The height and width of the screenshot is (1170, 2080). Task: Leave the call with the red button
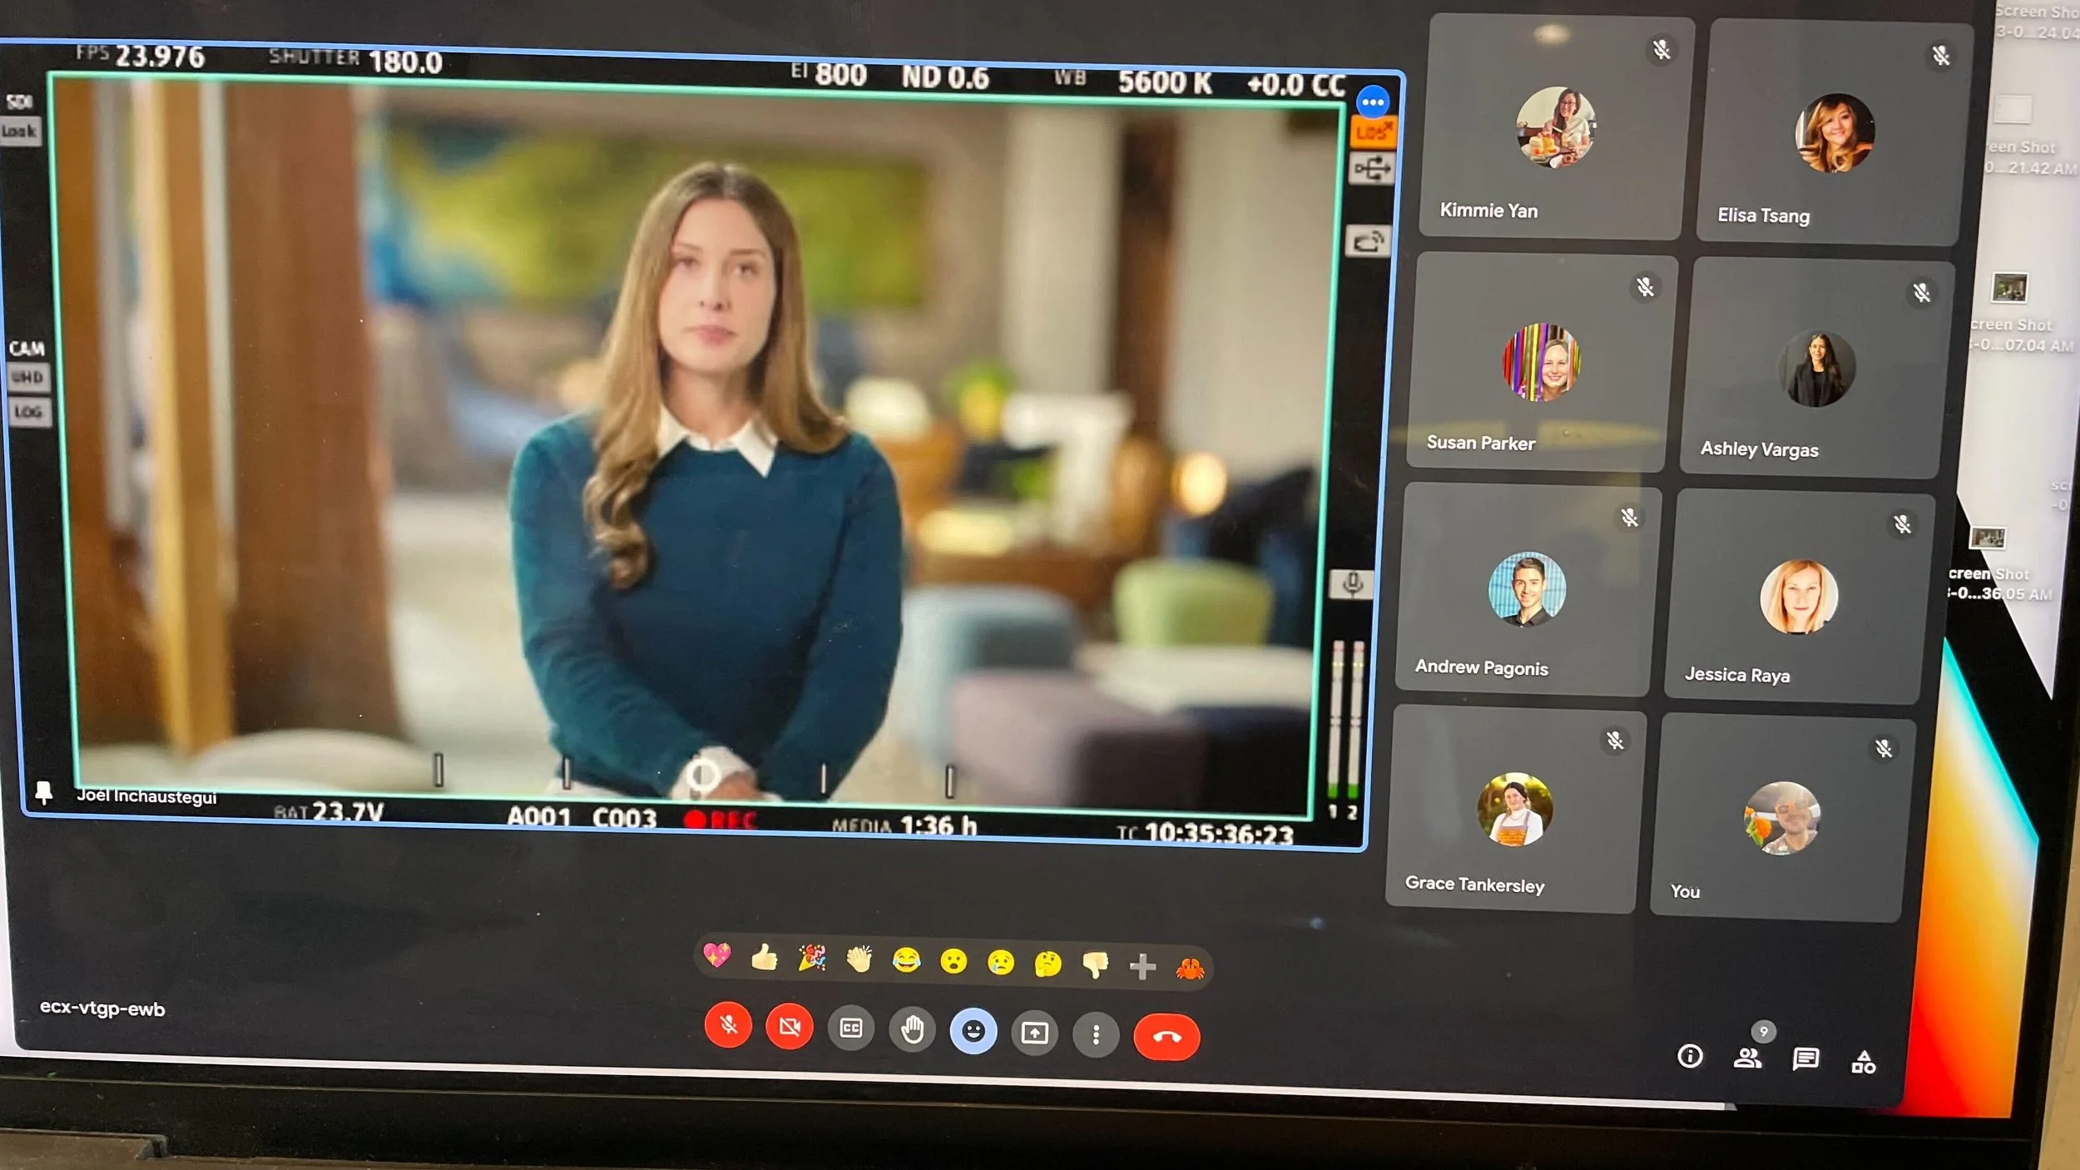click(x=1166, y=1037)
